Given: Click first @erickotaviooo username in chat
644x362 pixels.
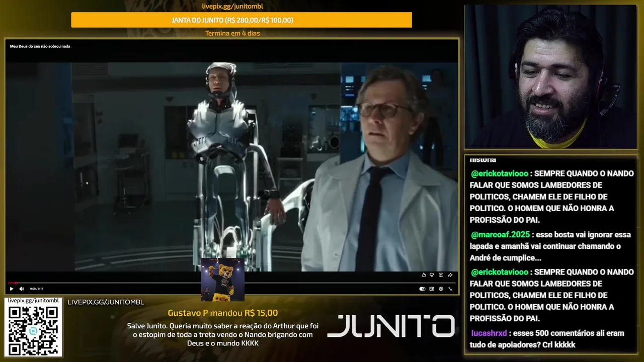Looking at the screenshot, I should pyautogui.click(x=500, y=173).
